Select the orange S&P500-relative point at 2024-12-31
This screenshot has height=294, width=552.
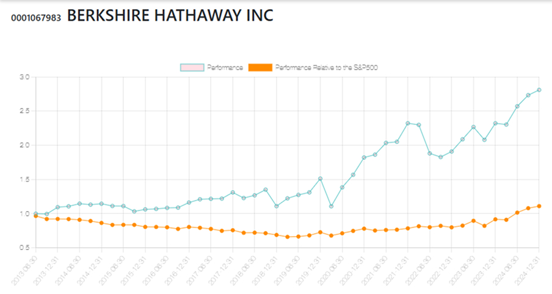click(x=539, y=206)
